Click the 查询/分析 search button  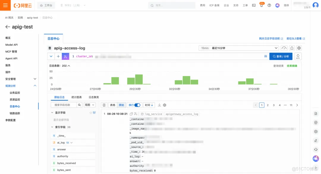(x=281, y=56)
